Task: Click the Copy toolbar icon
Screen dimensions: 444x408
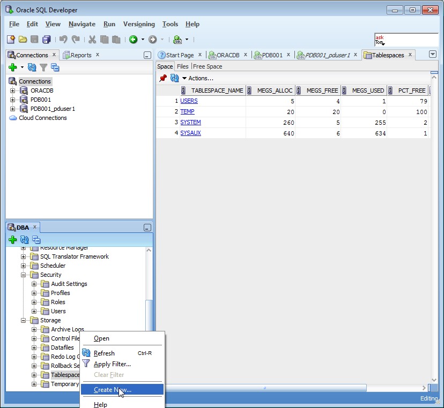Action: pos(104,39)
